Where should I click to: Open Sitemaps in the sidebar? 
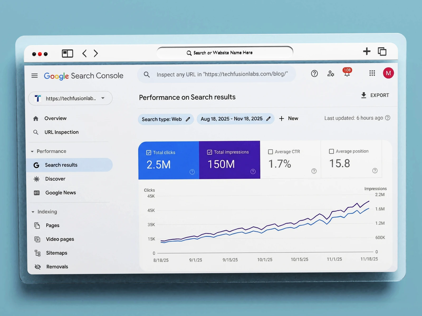click(x=56, y=253)
